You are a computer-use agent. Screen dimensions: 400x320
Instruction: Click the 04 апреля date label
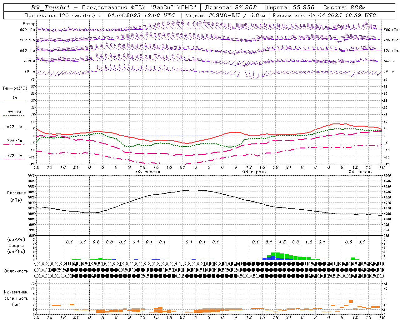click(361, 172)
